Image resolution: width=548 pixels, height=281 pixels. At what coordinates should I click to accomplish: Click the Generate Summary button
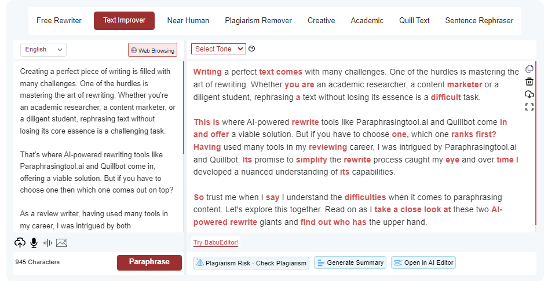(x=350, y=262)
